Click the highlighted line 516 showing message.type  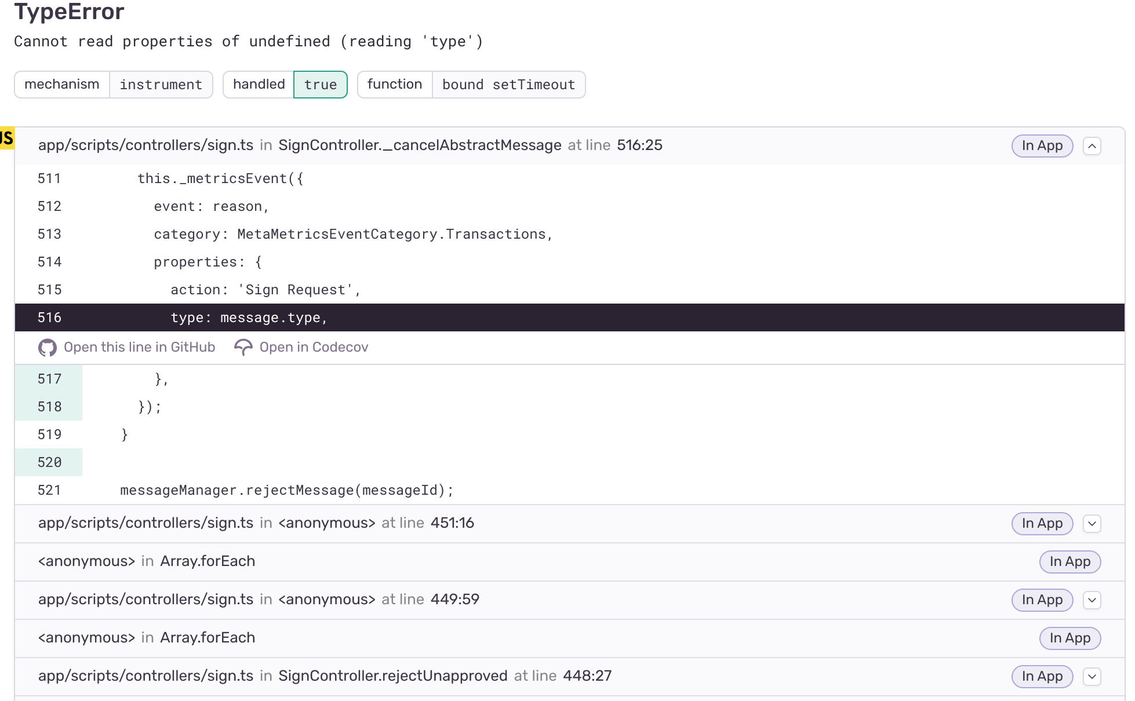[x=249, y=317]
